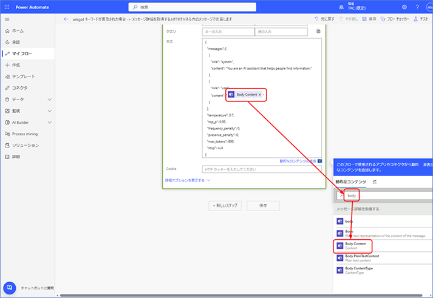Click Power Automate title
433x298 pixels.
32,7
